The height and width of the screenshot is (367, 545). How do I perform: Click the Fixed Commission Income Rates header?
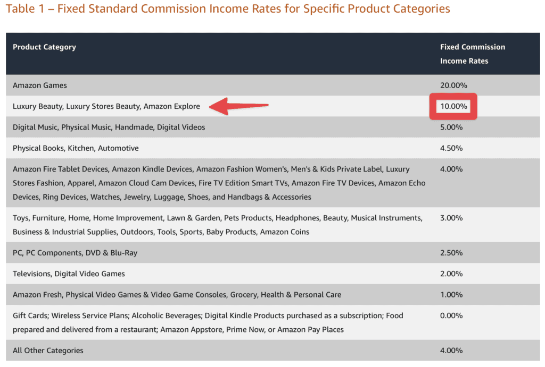click(473, 54)
